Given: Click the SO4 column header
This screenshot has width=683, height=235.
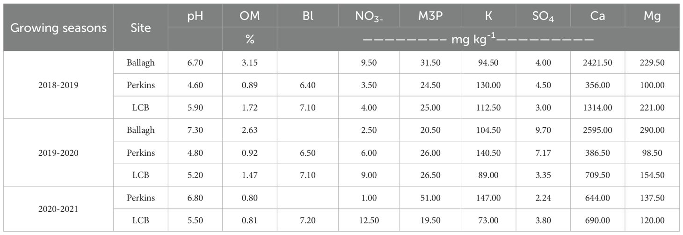Looking at the screenshot, I should (543, 16).
